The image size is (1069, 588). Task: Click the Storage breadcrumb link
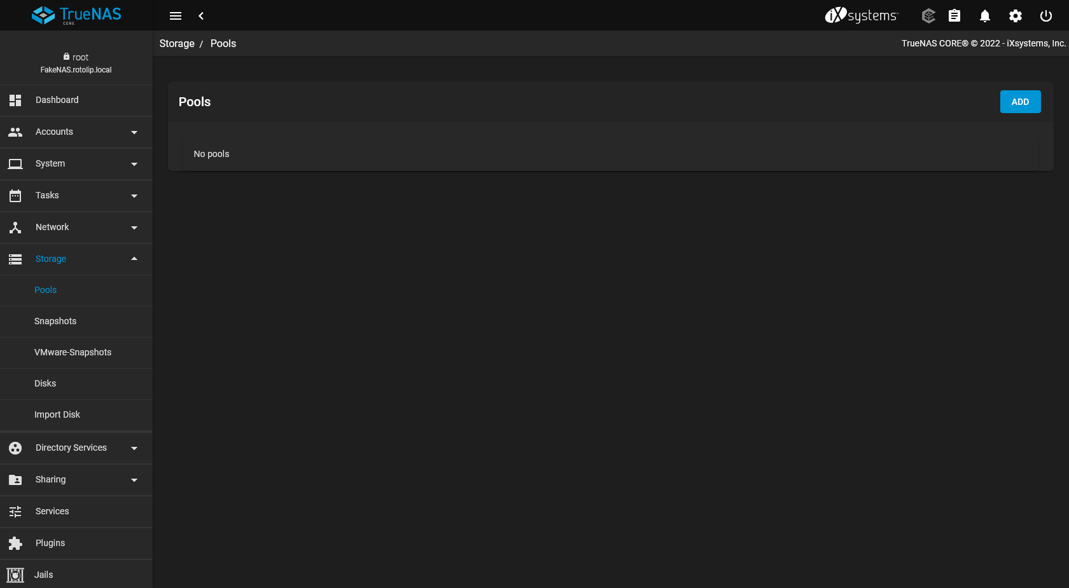tap(177, 43)
